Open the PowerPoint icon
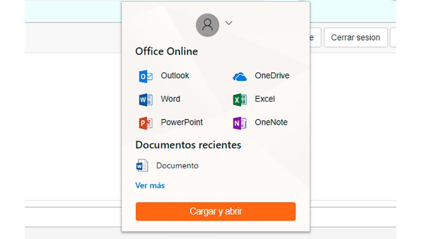421x239 pixels. (x=146, y=123)
